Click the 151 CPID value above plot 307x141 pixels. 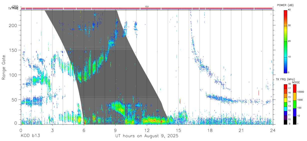tap(147, 6)
